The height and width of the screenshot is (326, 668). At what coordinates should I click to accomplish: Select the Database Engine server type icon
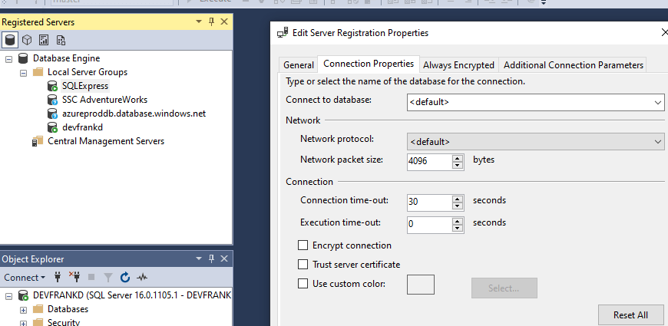click(x=11, y=40)
